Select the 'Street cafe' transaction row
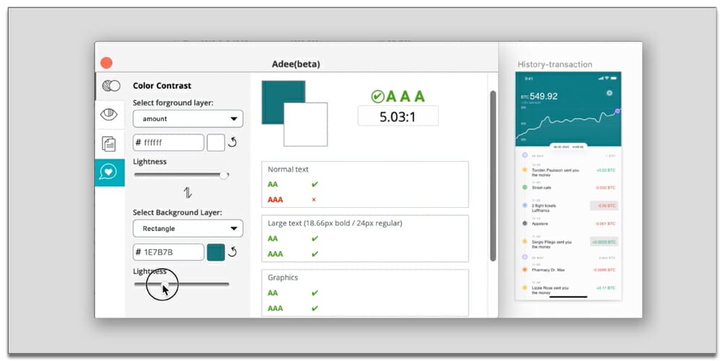This screenshot has width=723, height=361. 568,188
